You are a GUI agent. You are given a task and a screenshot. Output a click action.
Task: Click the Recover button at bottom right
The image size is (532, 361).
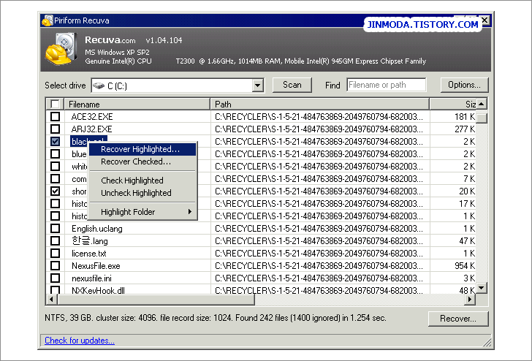(x=458, y=319)
